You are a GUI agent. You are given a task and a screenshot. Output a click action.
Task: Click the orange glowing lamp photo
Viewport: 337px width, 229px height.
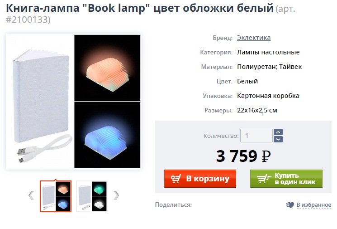[x=107, y=68]
